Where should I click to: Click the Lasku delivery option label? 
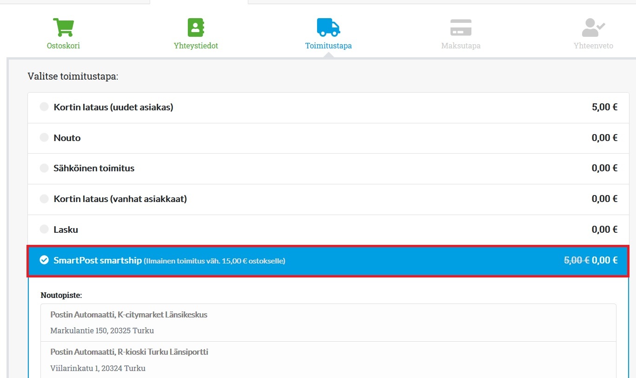coord(66,229)
